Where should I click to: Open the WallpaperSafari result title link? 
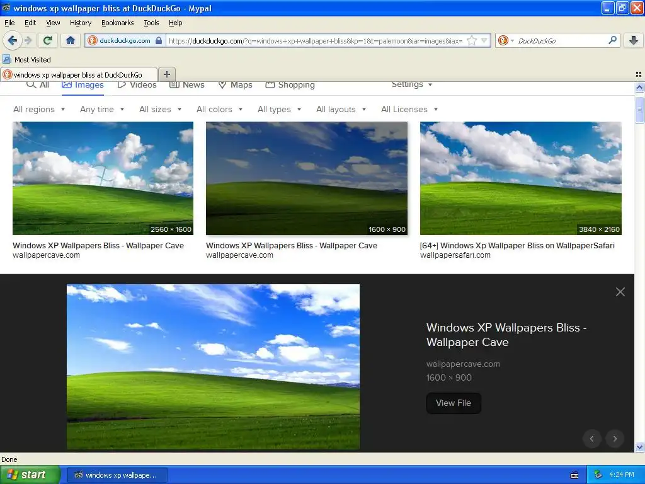click(517, 245)
